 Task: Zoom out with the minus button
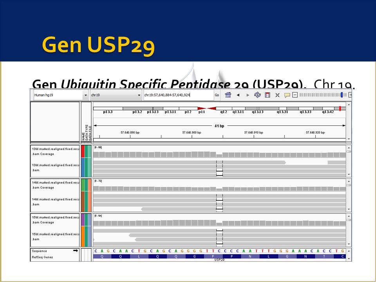pos(295,95)
